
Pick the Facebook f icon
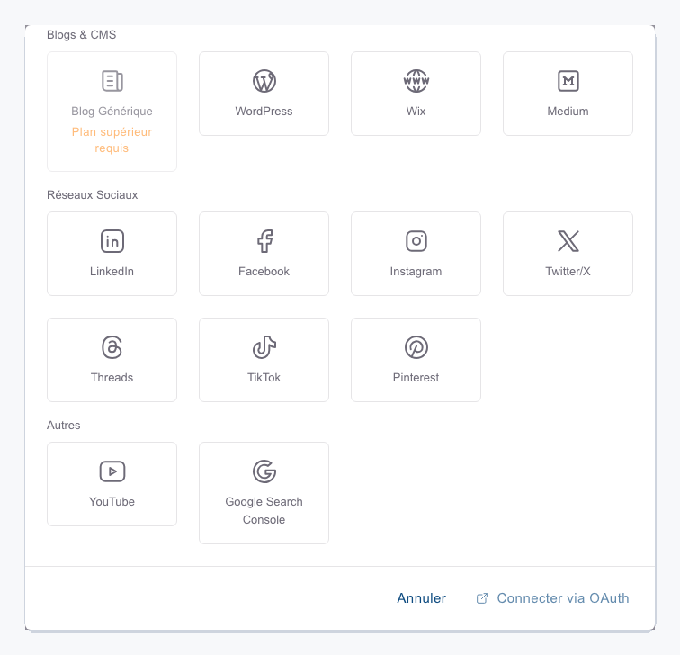click(264, 241)
